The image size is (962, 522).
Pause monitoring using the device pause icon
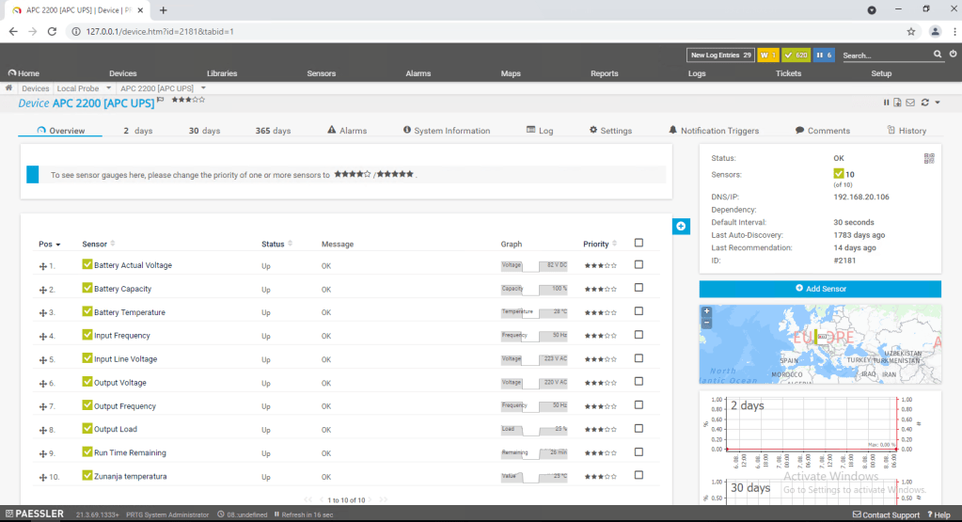(x=886, y=103)
